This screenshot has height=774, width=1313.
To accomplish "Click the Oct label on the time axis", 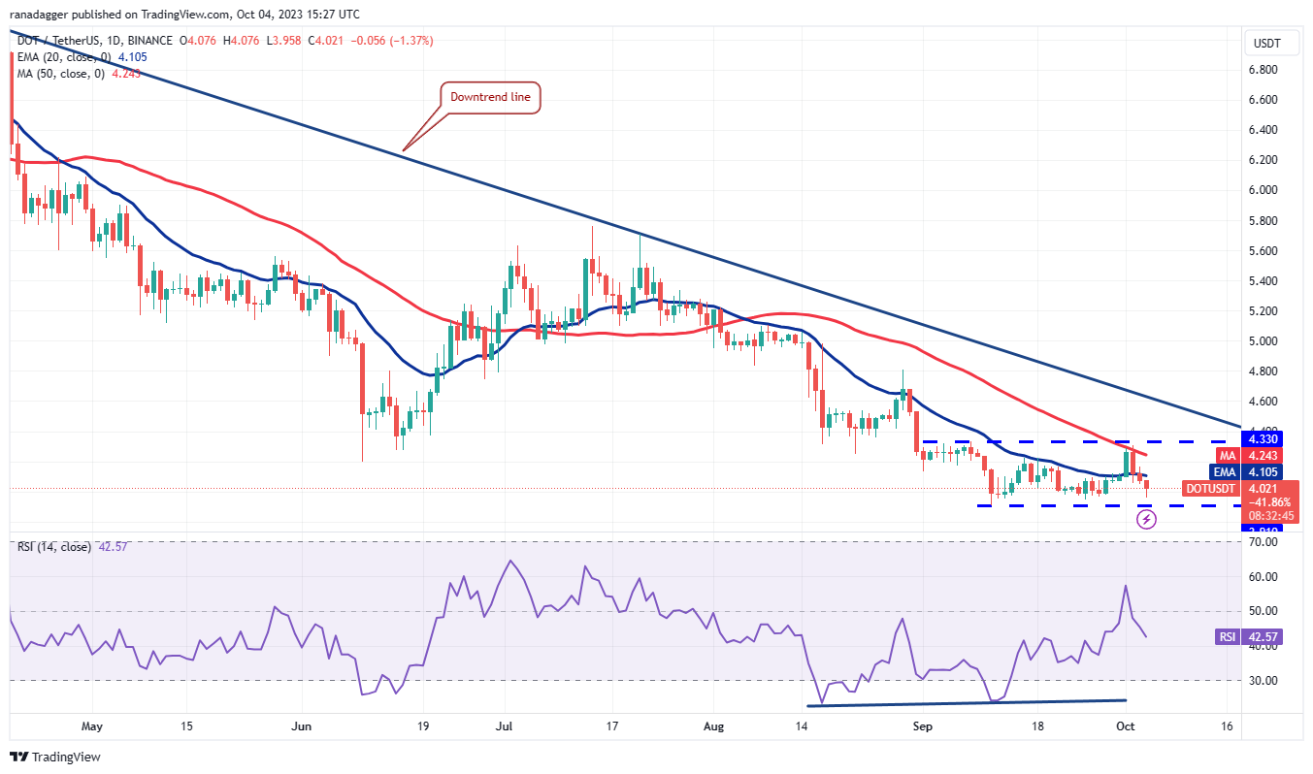I will click(x=1125, y=726).
